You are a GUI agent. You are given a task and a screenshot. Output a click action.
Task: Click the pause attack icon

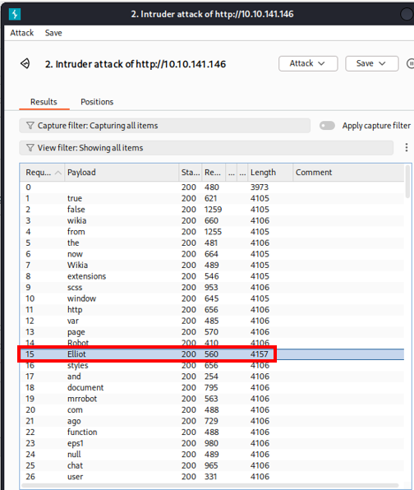tap(410, 64)
